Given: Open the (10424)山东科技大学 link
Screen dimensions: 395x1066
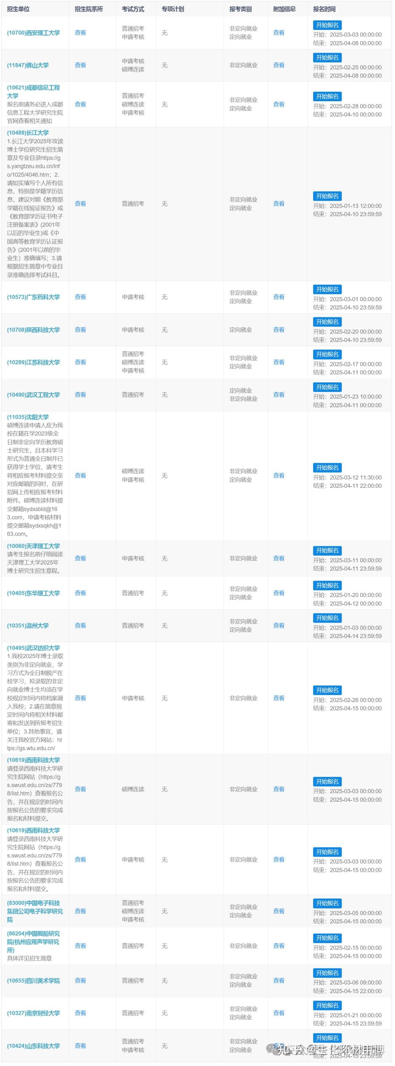Looking at the screenshot, I should [x=34, y=1046].
